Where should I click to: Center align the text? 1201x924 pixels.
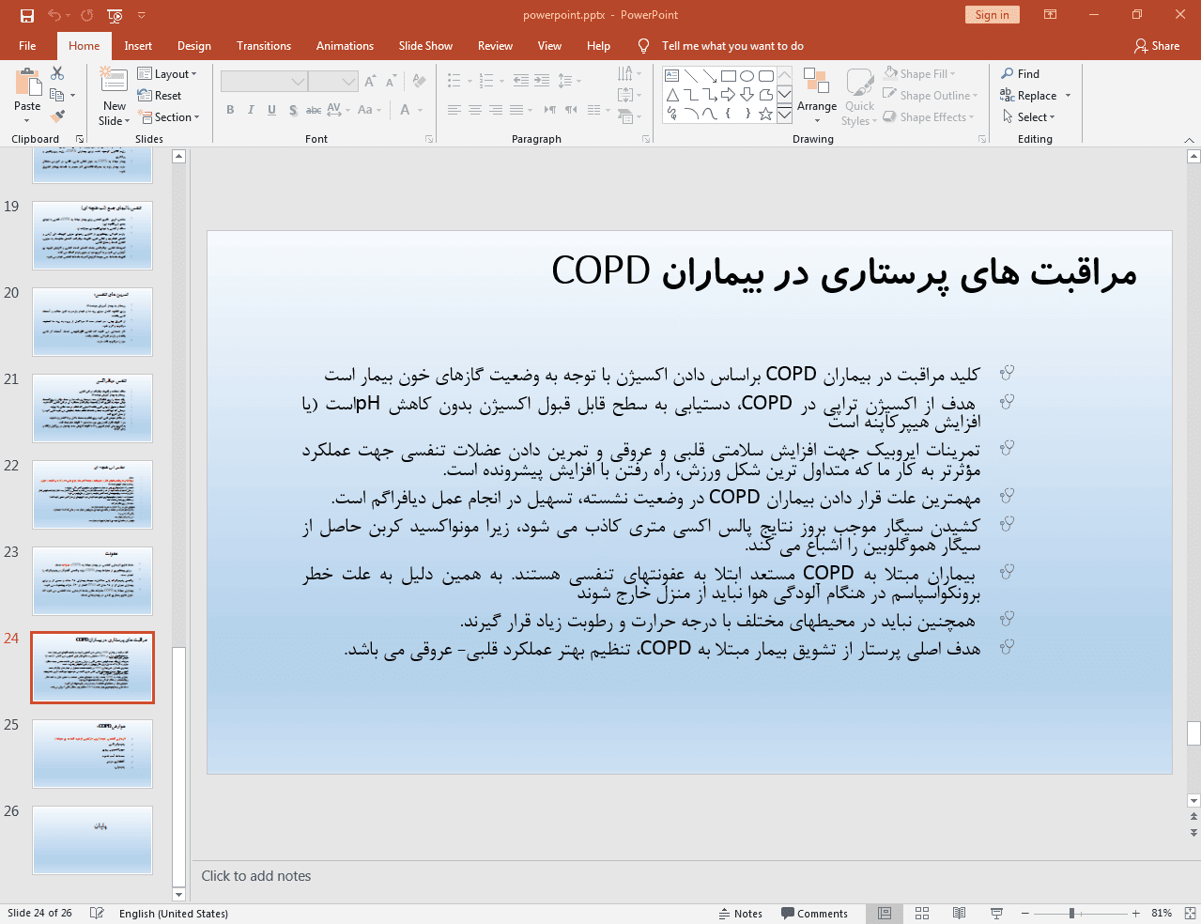[x=475, y=110]
